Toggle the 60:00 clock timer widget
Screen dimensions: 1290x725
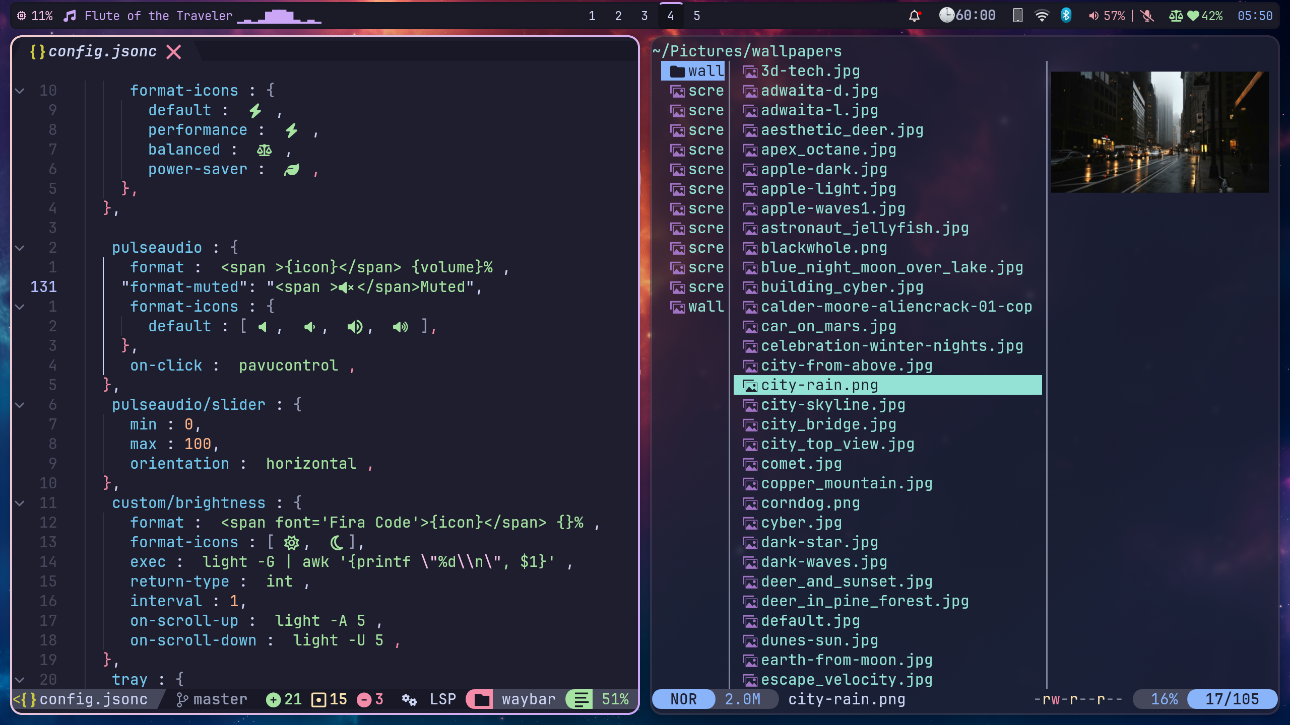pos(967,16)
